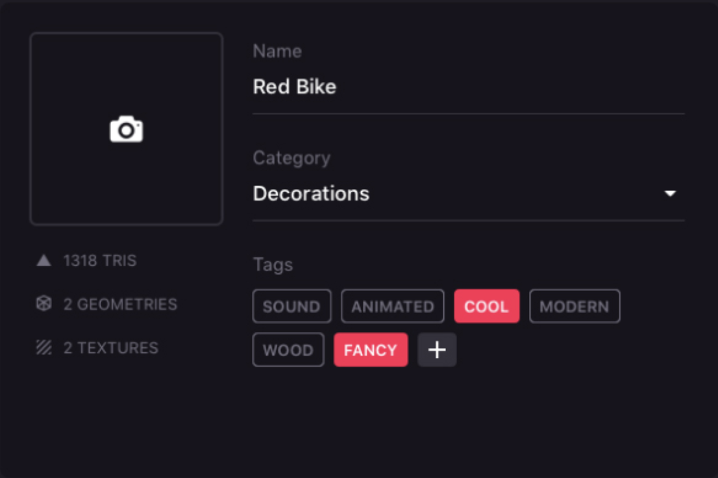Click the dropdown arrow next to Decorations

671,194
